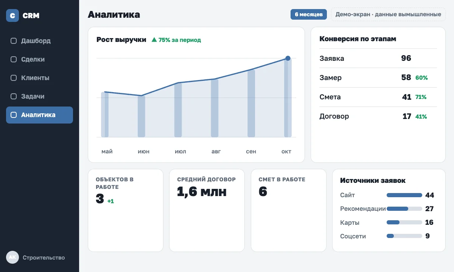Select the Замер row label
The image size is (454, 272).
coord(331,78)
